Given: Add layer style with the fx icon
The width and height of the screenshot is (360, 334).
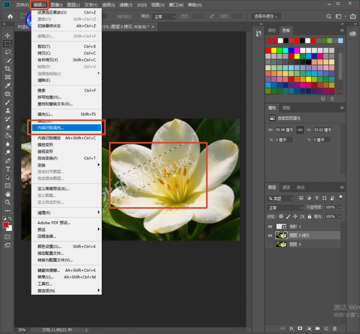Looking at the screenshot, I should [x=291, y=328].
